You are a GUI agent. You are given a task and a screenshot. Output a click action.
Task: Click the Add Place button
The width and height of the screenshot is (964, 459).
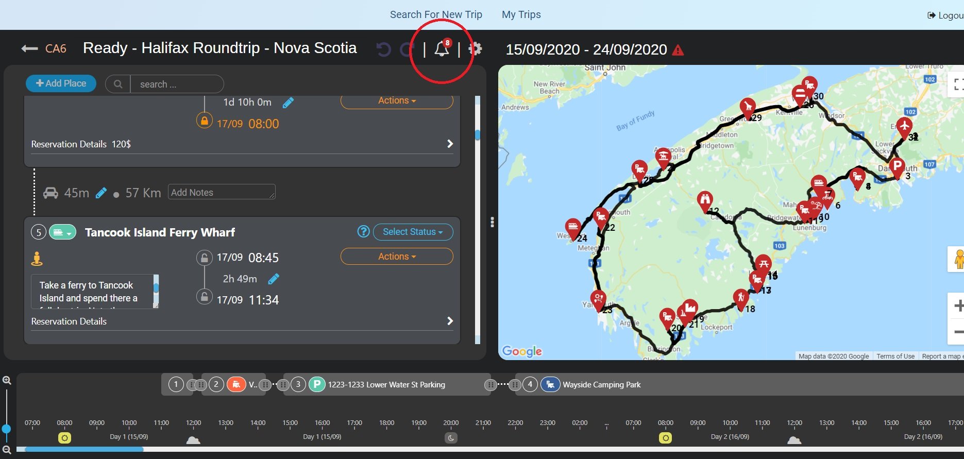[61, 83]
